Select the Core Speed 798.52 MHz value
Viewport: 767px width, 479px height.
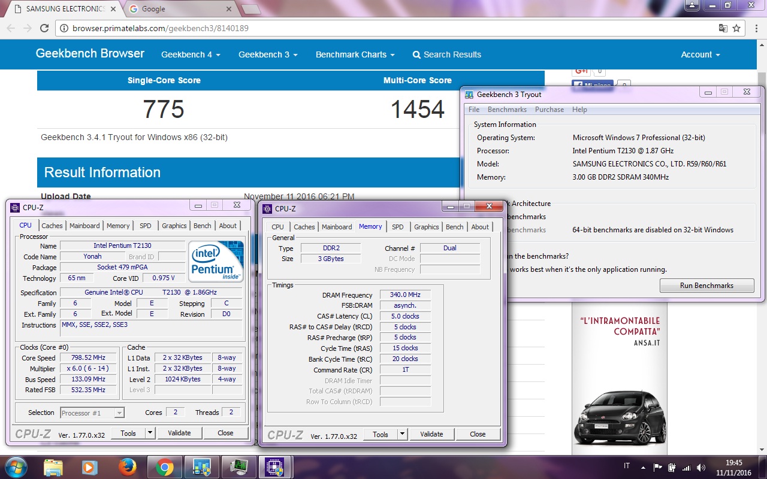(x=88, y=358)
